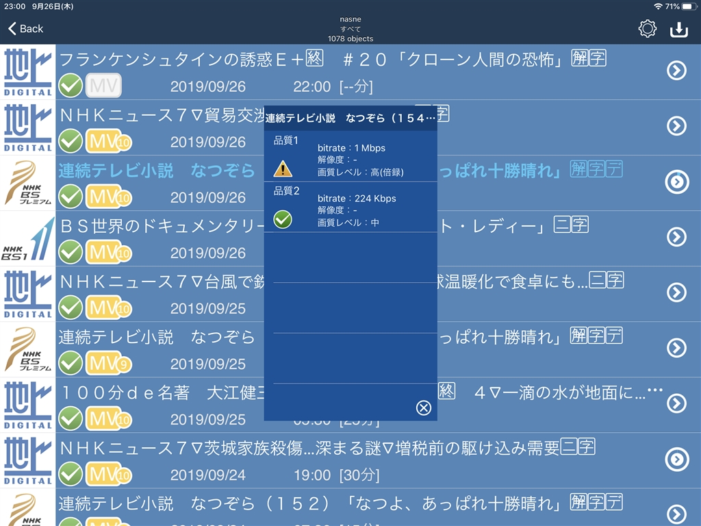Tap MV10 badge on NHKニュース7 貿易交渉 row
Image resolution: width=701 pixels, height=526 pixels.
(x=109, y=141)
